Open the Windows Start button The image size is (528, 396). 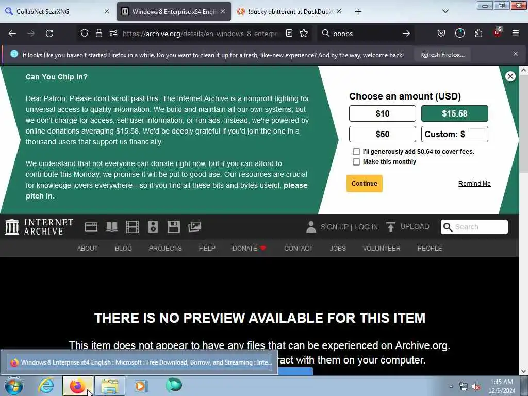click(14, 386)
